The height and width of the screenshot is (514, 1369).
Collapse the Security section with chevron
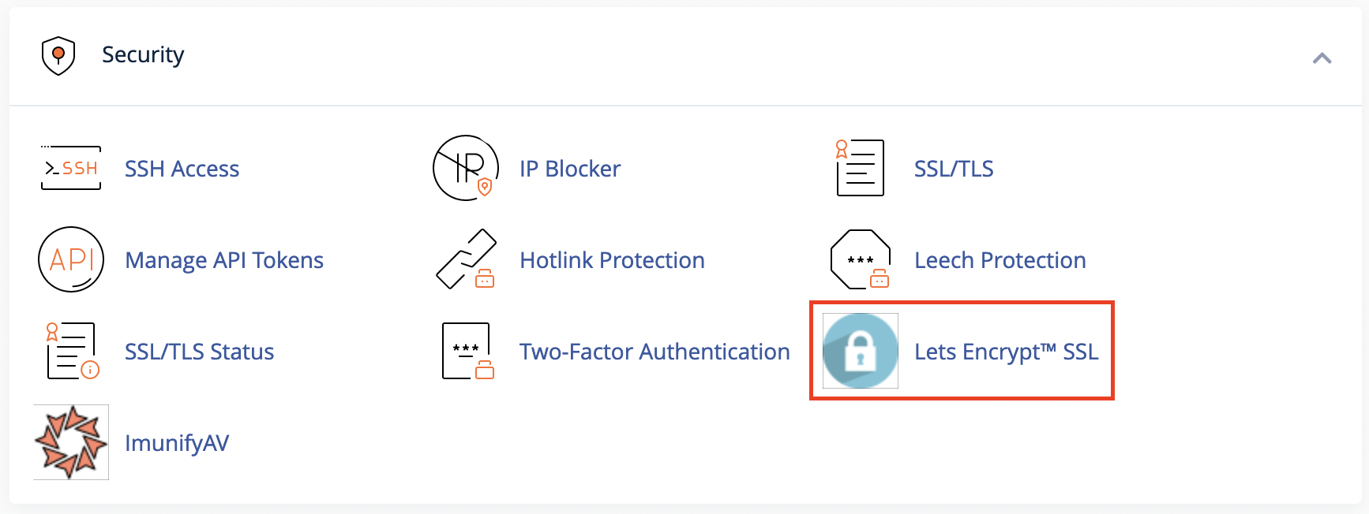pos(1322,58)
